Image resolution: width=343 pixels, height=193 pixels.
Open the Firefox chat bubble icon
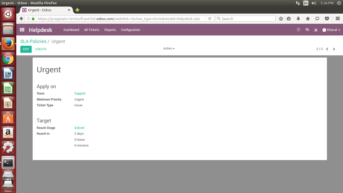click(317, 19)
